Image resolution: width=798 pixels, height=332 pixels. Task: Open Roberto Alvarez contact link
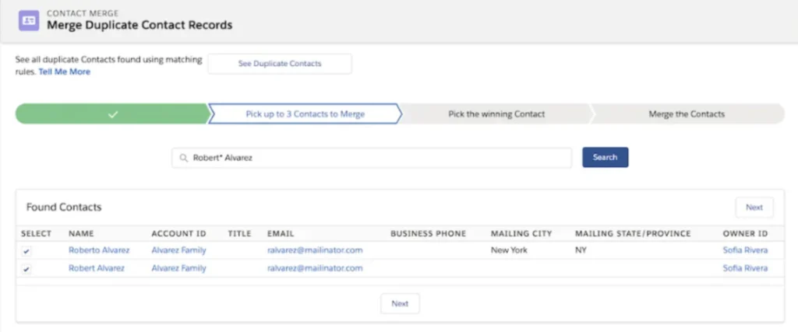click(x=99, y=250)
